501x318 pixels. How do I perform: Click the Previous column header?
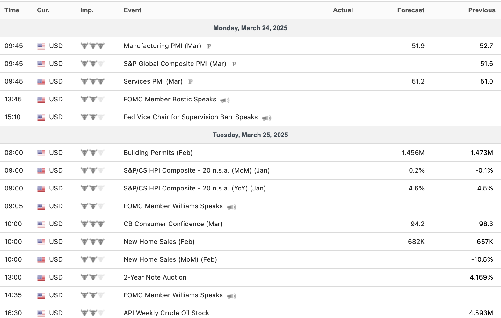click(x=482, y=10)
